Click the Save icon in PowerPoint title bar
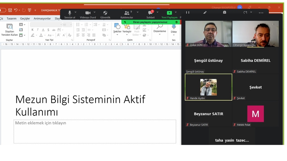The height and width of the screenshot is (161, 287). [10, 10]
